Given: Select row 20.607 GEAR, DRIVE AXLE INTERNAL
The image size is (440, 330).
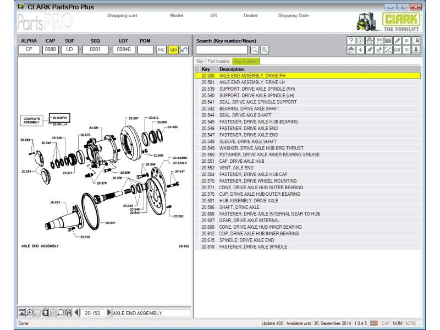Looking at the screenshot, I should point(307,221).
